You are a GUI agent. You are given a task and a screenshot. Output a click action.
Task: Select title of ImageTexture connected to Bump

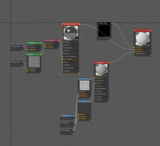84,101
